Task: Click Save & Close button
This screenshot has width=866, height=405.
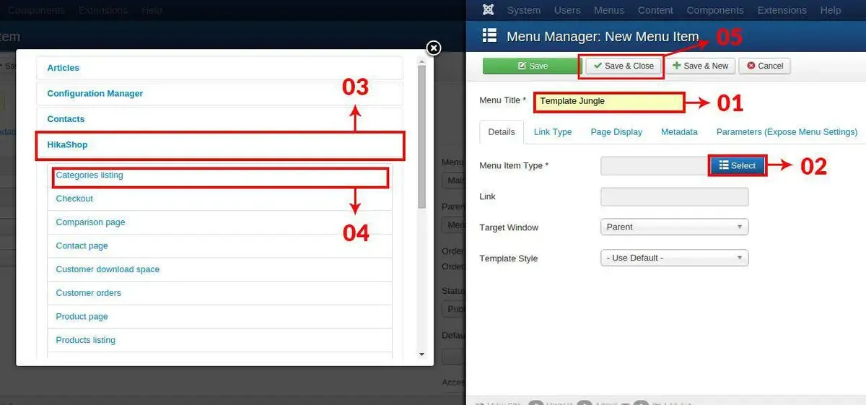Action: point(624,66)
